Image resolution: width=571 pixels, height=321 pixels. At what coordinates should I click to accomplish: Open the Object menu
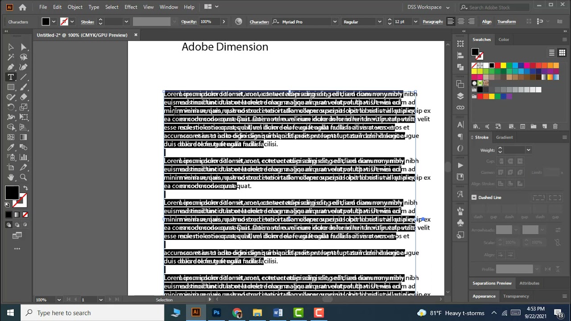75,7
